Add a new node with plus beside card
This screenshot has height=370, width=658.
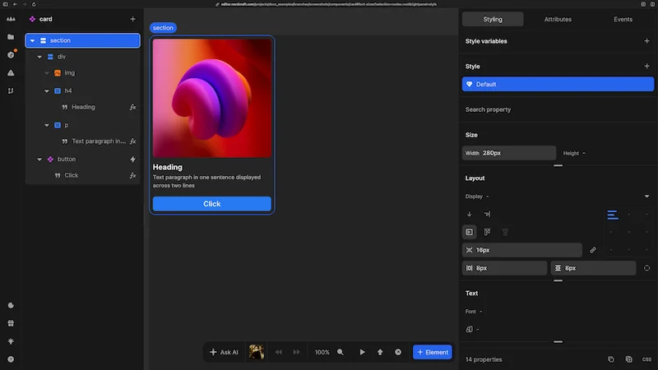point(132,19)
